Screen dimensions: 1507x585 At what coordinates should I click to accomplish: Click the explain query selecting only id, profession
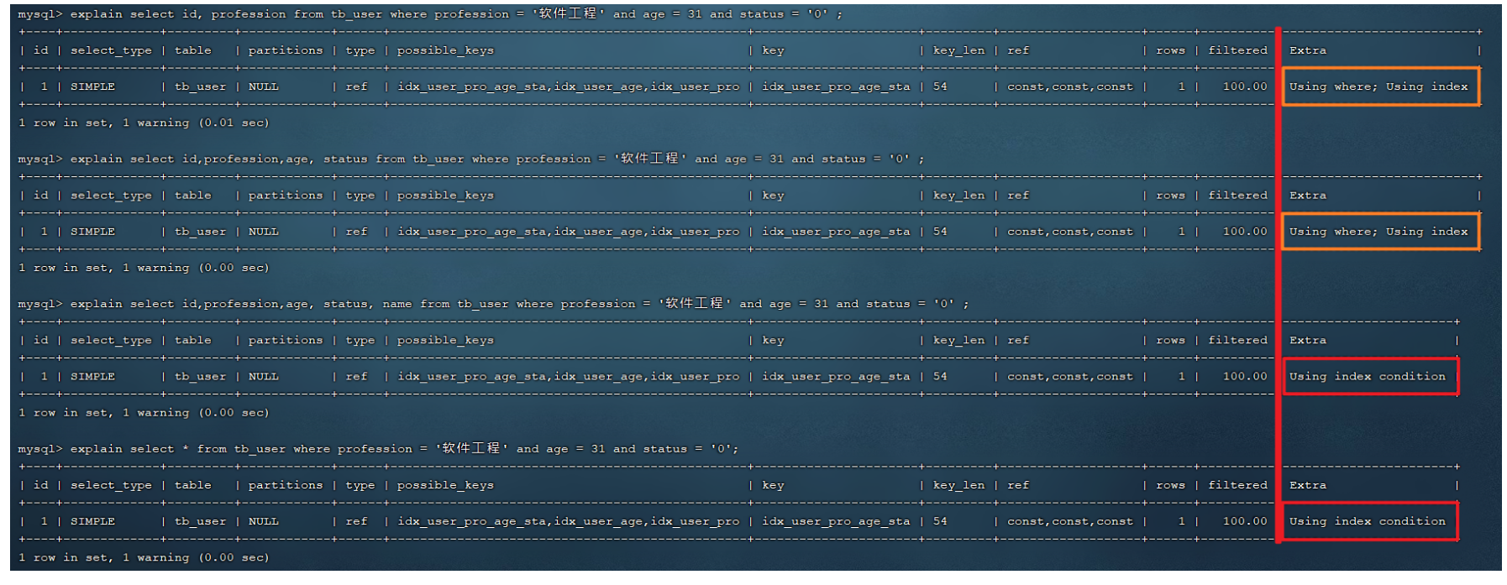430,13
